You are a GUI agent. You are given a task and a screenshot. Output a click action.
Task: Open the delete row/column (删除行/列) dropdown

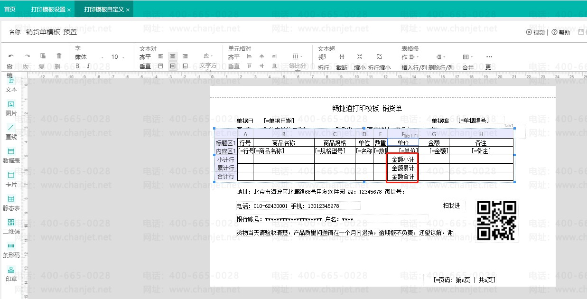441,62
